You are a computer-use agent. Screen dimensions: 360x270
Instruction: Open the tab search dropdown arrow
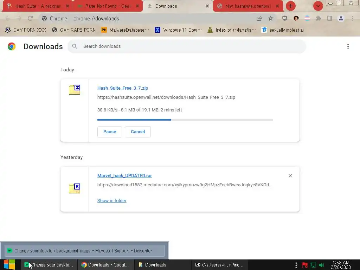click(318, 6)
